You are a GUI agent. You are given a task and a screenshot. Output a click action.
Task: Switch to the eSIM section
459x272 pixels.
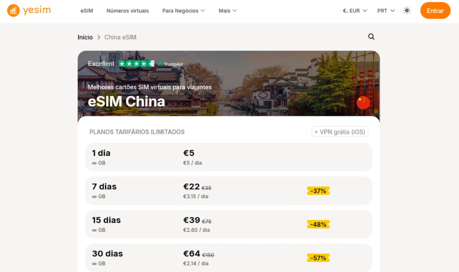coord(86,10)
